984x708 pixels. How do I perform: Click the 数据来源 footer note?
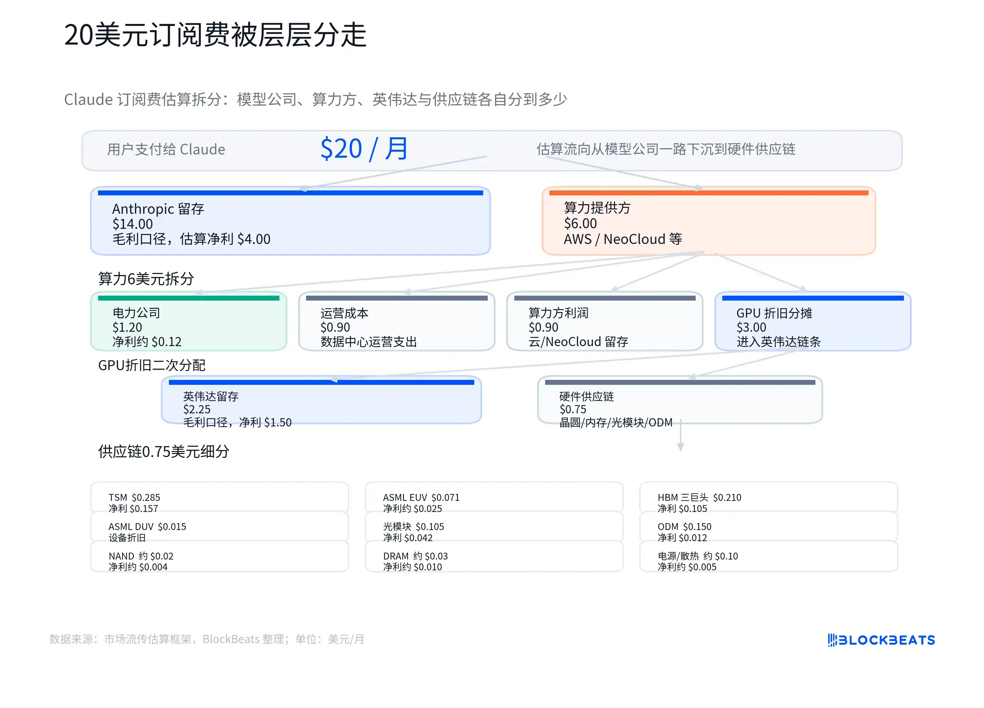tap(207, 639)
